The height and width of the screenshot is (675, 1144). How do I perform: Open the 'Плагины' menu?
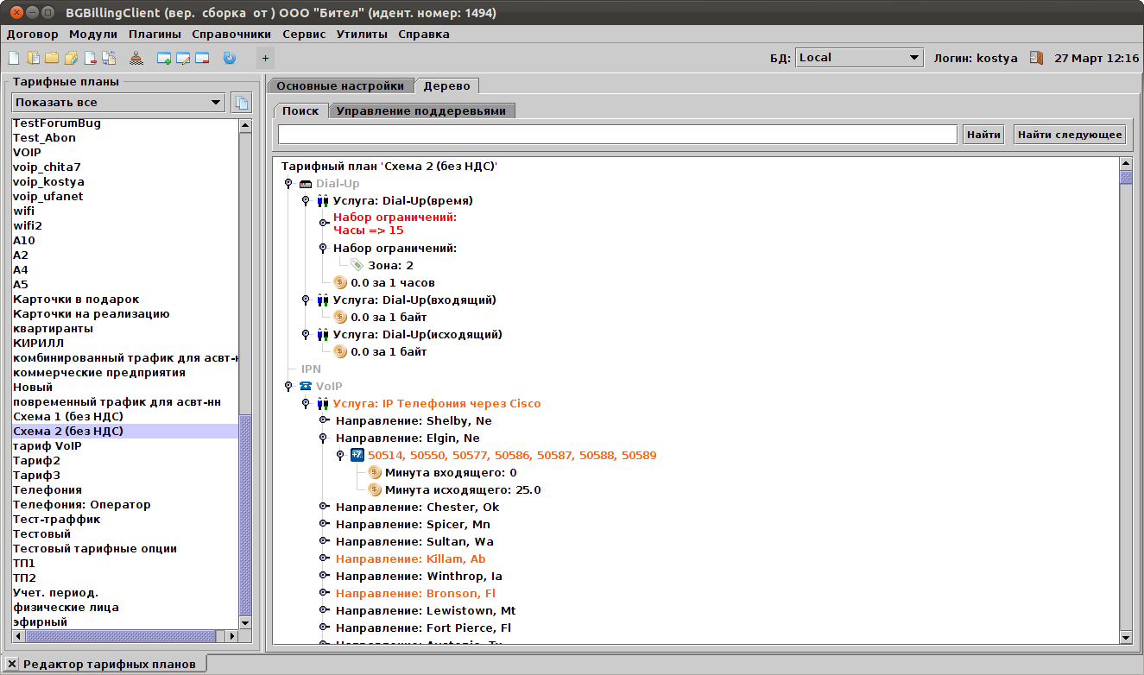(155, 35)
